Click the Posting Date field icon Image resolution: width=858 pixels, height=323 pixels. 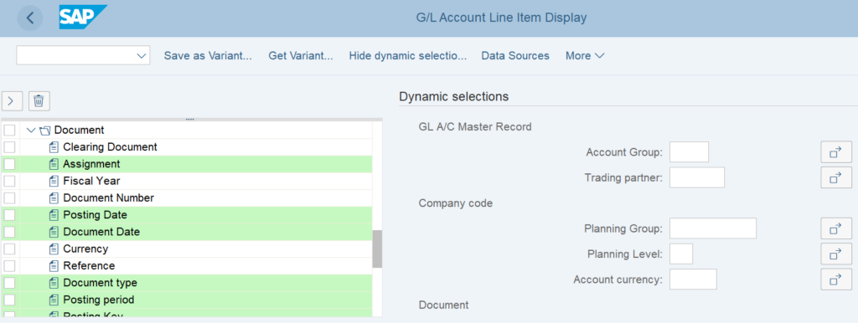click(x=54, y=215)
